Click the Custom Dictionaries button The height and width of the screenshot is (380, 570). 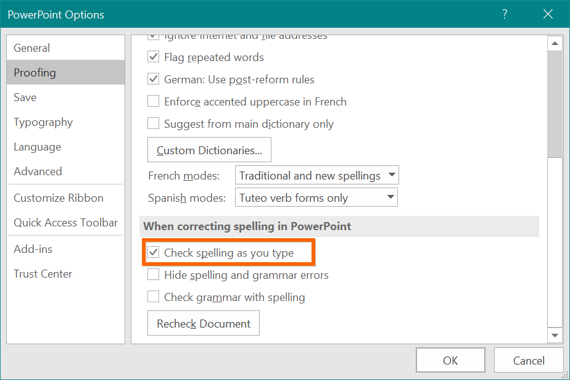pyautogui.click(x=209, y=151)
